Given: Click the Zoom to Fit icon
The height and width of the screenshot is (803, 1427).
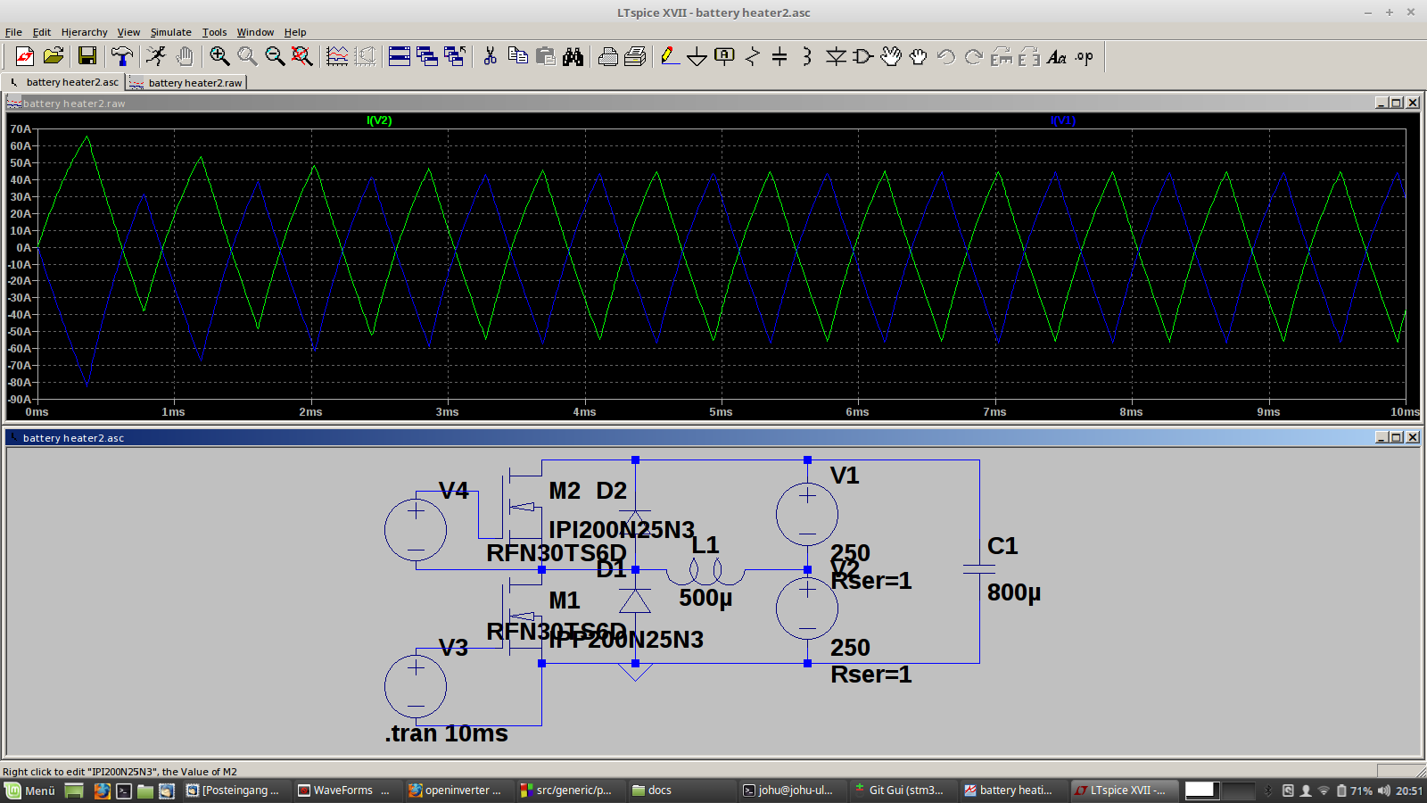Looking at the screenshot, I should [x=302, y=57].
